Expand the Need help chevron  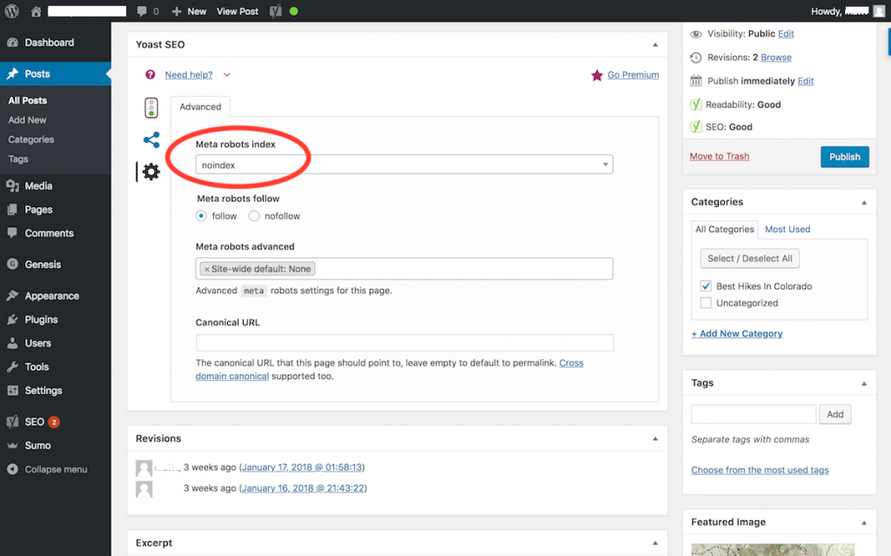227,75
